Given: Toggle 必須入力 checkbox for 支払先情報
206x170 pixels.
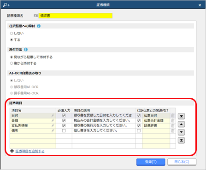Looking at the screenshot, I should 64,125.
